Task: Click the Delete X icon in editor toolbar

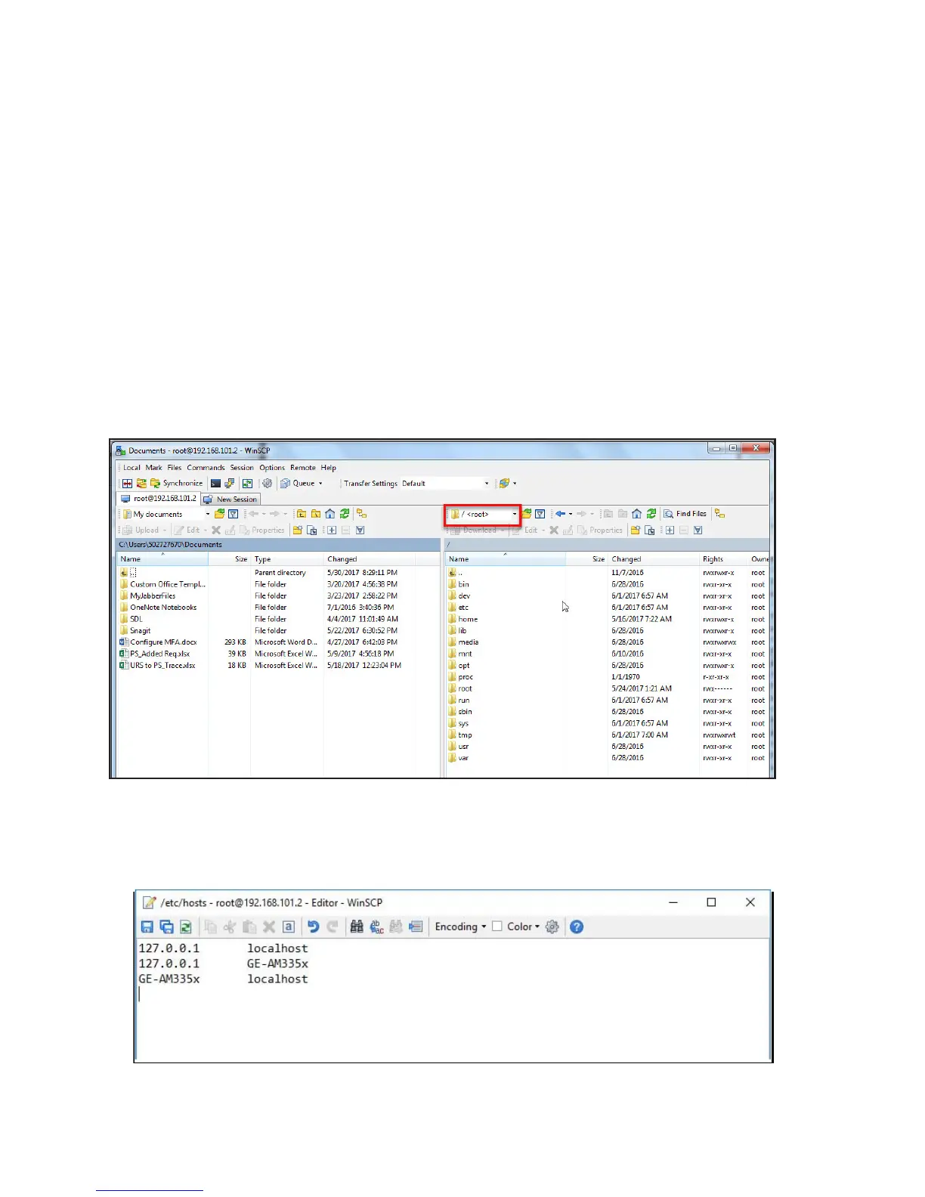Action: (x=268, y=926)
